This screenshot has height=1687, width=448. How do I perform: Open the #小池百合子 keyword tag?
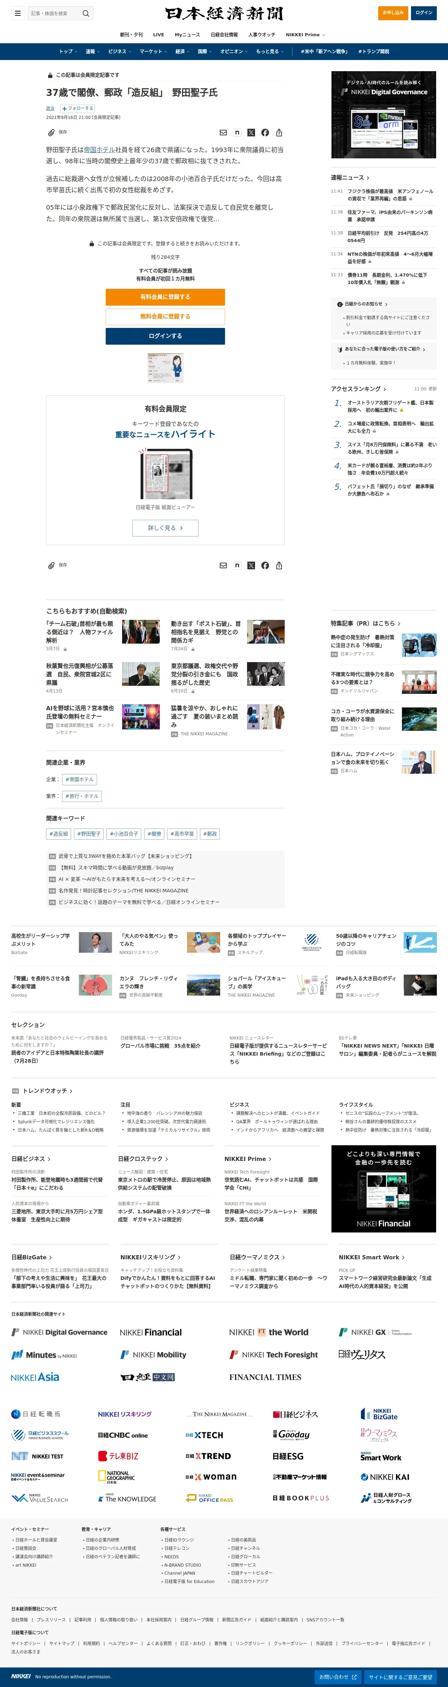tap(124, 834)
